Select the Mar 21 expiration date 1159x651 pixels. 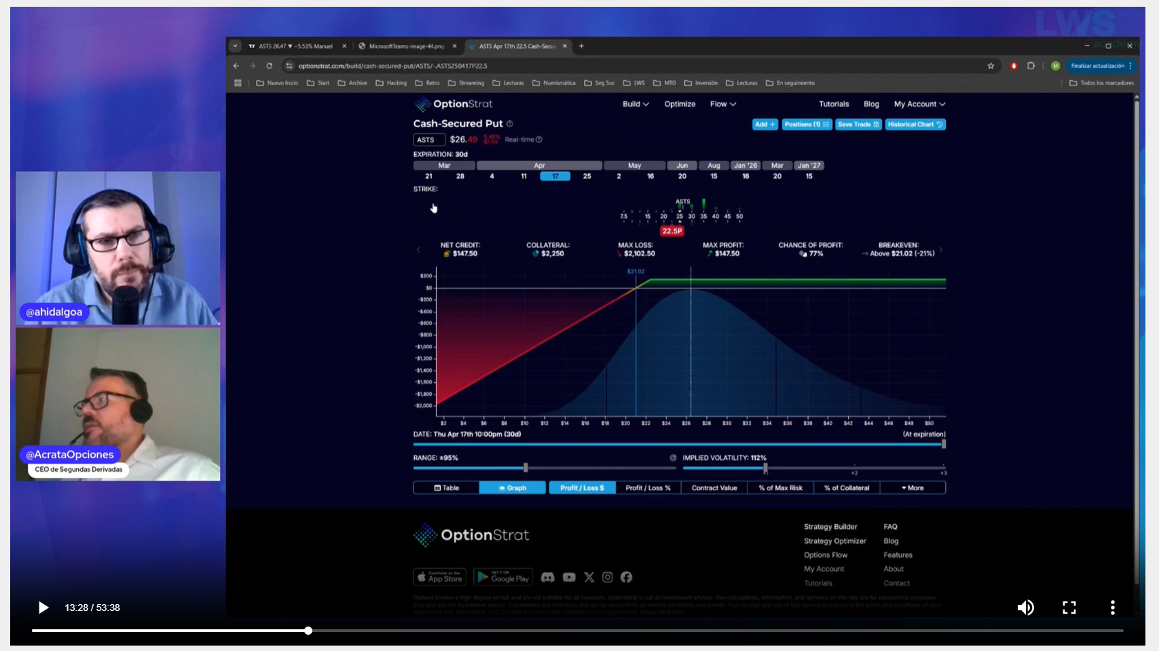(428, 176)
